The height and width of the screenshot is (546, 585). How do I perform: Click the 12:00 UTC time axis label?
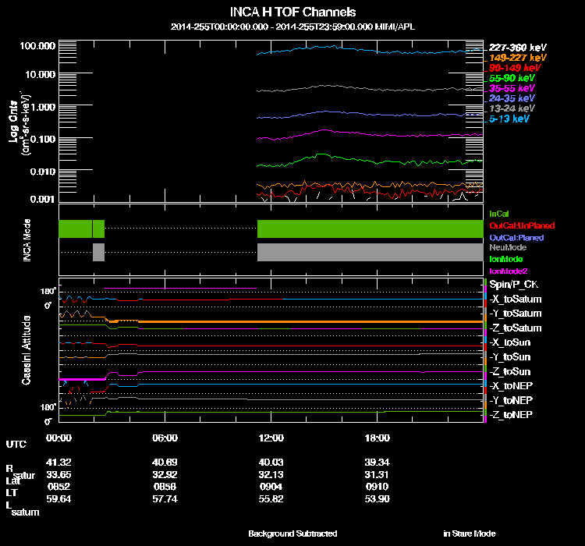click(x=269, y=438)
